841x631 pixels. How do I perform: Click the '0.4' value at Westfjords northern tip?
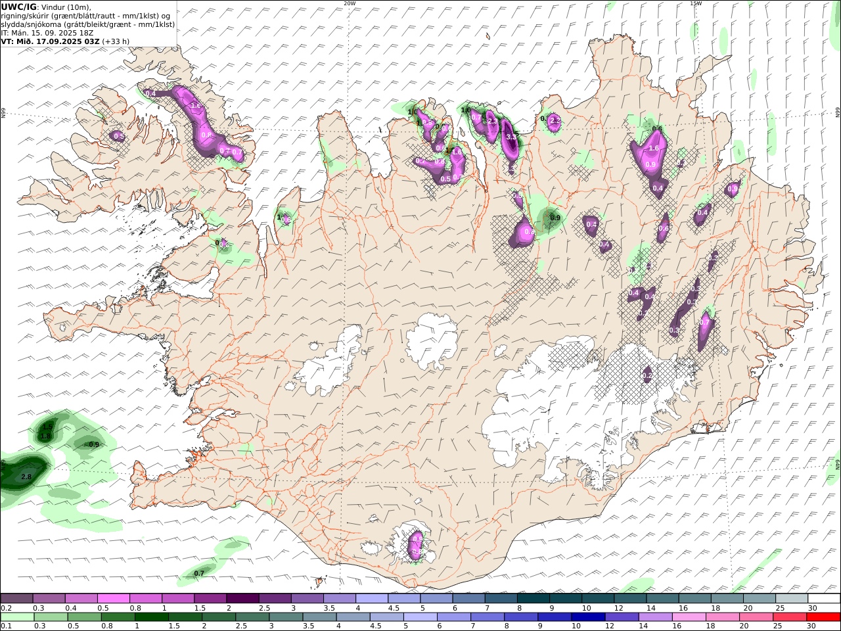coord(150,94)
